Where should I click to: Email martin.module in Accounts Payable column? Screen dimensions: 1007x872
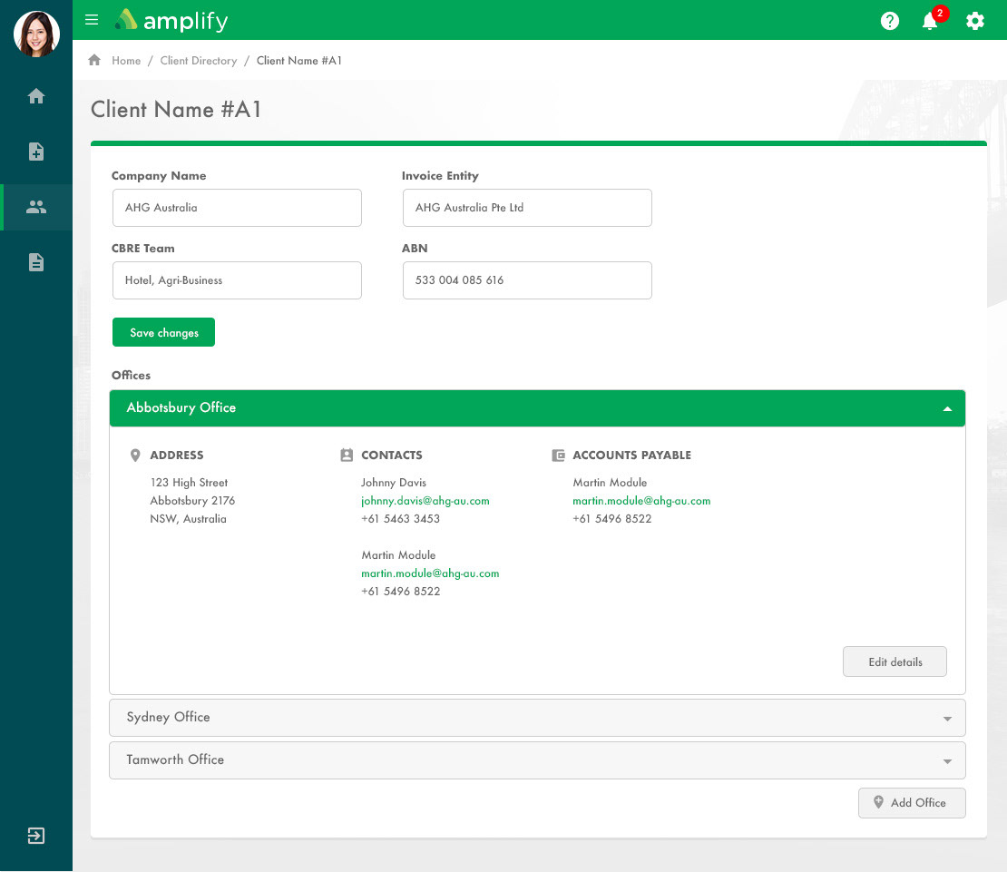pos(641,501)
